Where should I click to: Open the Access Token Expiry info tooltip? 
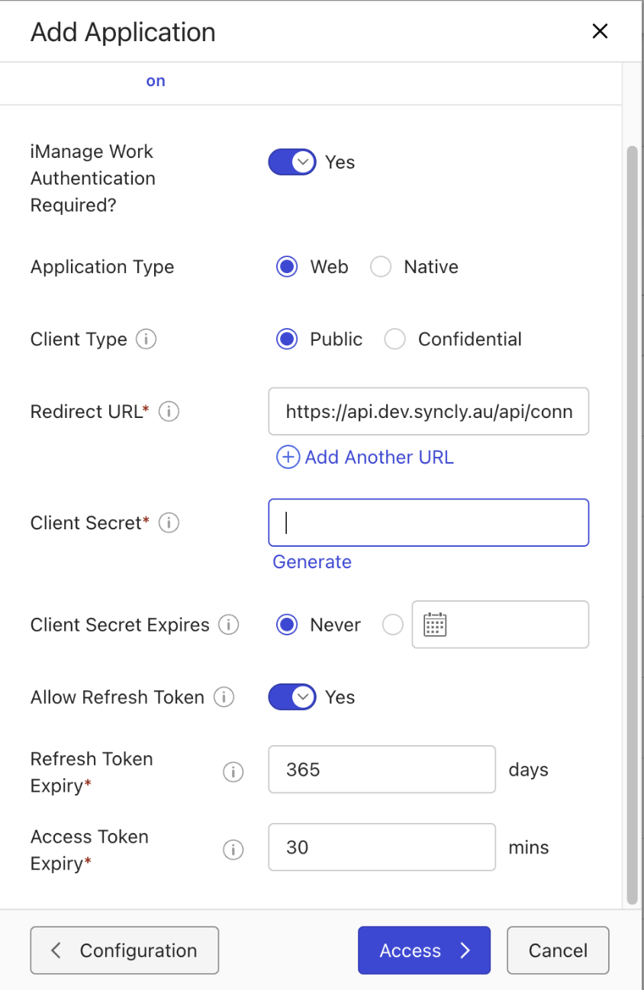pyautogui.click(x=233, y=849)
